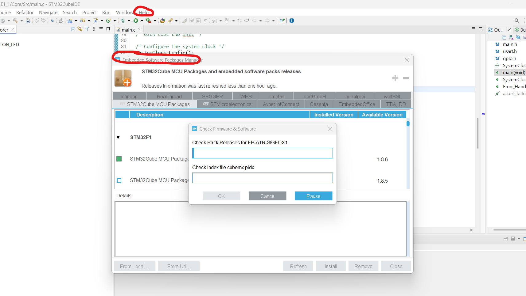Click the From Url ... button
Viewport: 526px width, 296px height.
point(179,266)
